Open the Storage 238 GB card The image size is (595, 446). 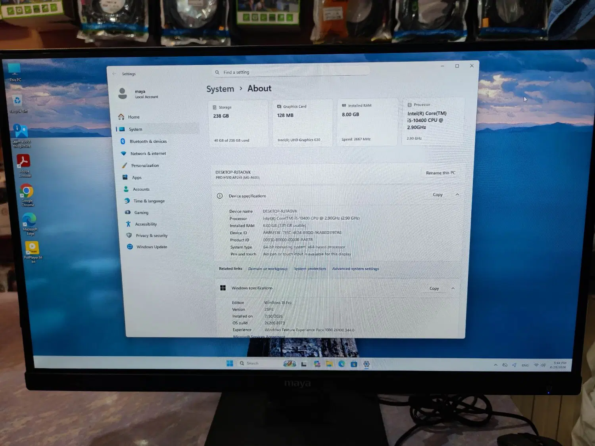(x=238, y=123)
